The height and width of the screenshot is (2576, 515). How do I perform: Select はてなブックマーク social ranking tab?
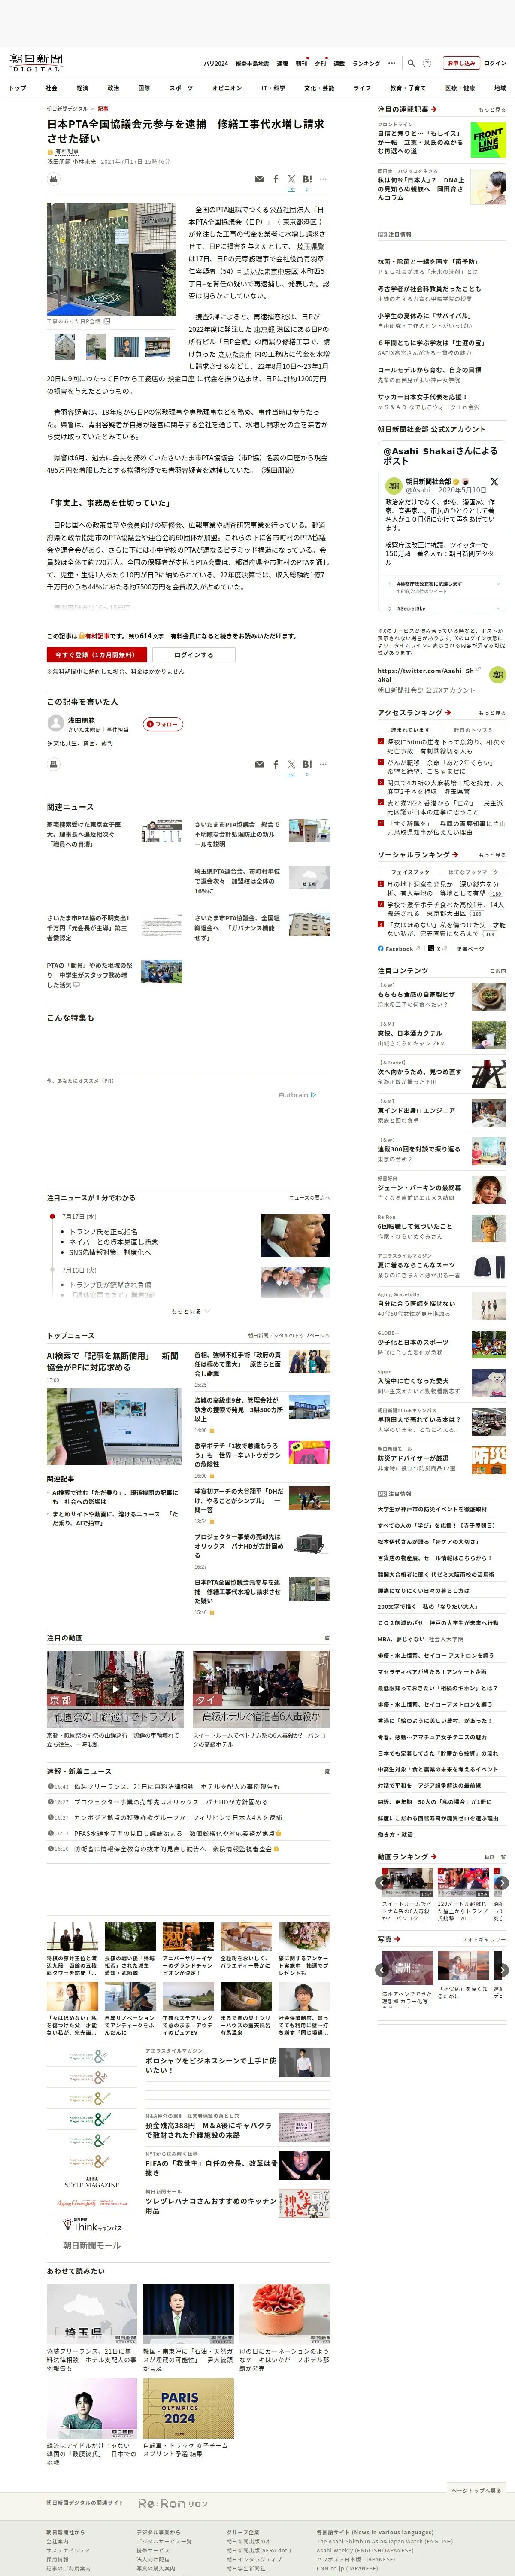point(473,872)
